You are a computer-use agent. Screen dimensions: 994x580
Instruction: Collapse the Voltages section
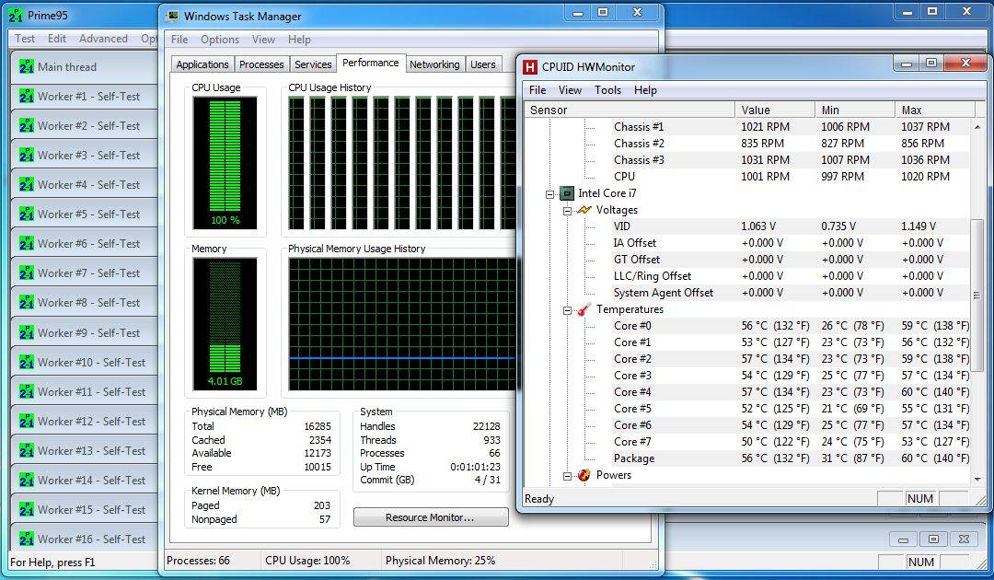(568, 211)
